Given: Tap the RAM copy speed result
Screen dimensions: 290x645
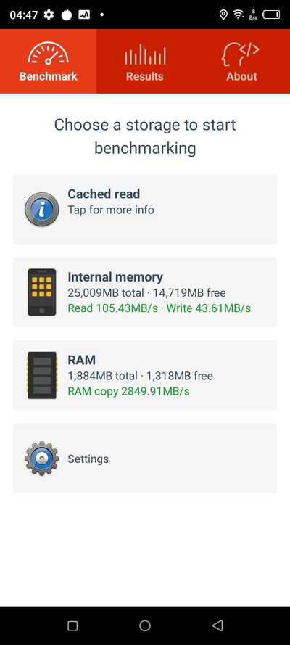Looking at the screenshot, I should click(x=128, y=391).
